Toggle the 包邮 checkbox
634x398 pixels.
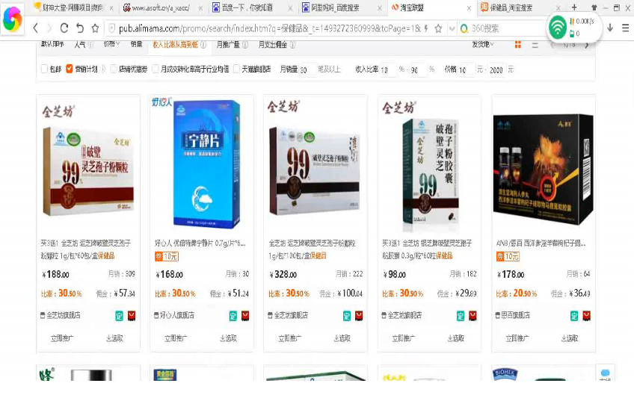tap(44, 69)
